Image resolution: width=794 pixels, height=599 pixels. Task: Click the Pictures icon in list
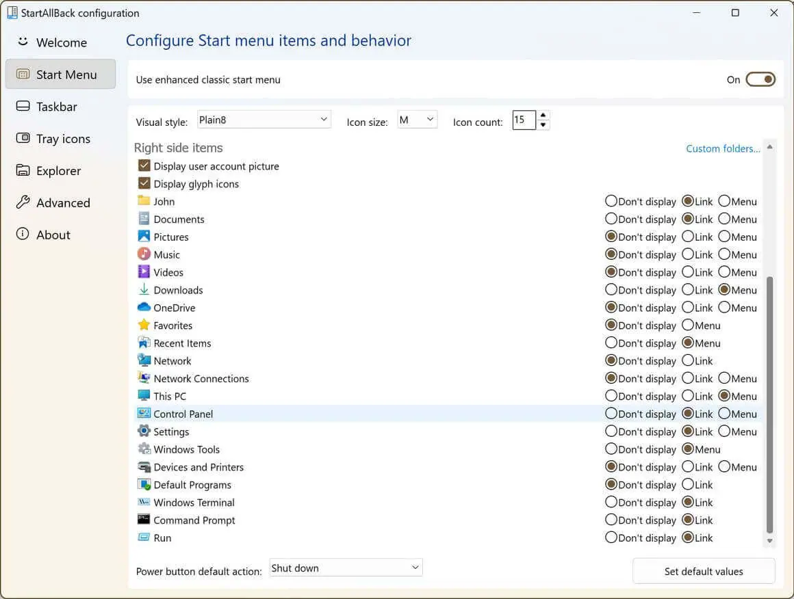144,237
